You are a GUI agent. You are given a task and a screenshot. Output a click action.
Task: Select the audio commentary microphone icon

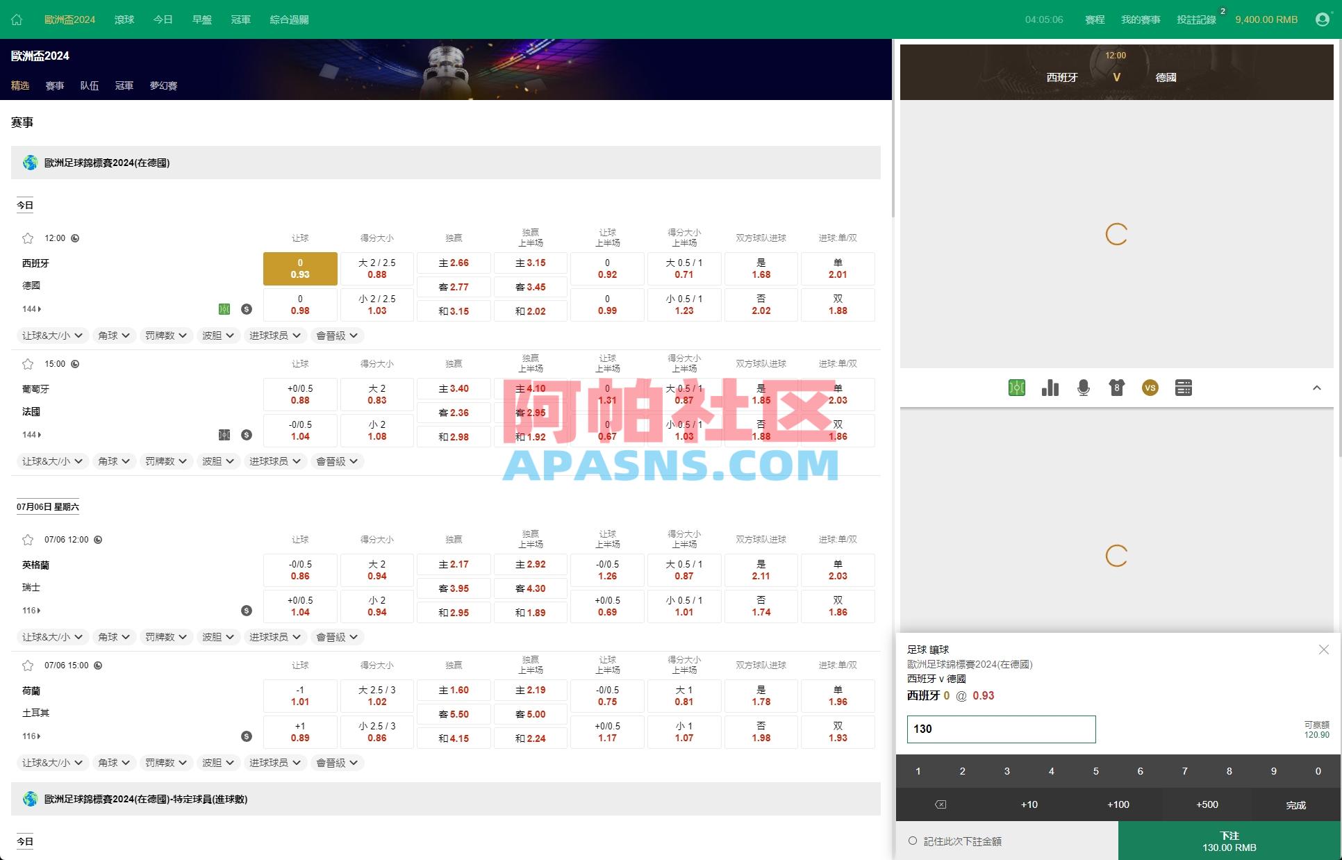pyautogui.click(x=1083, y=388)
